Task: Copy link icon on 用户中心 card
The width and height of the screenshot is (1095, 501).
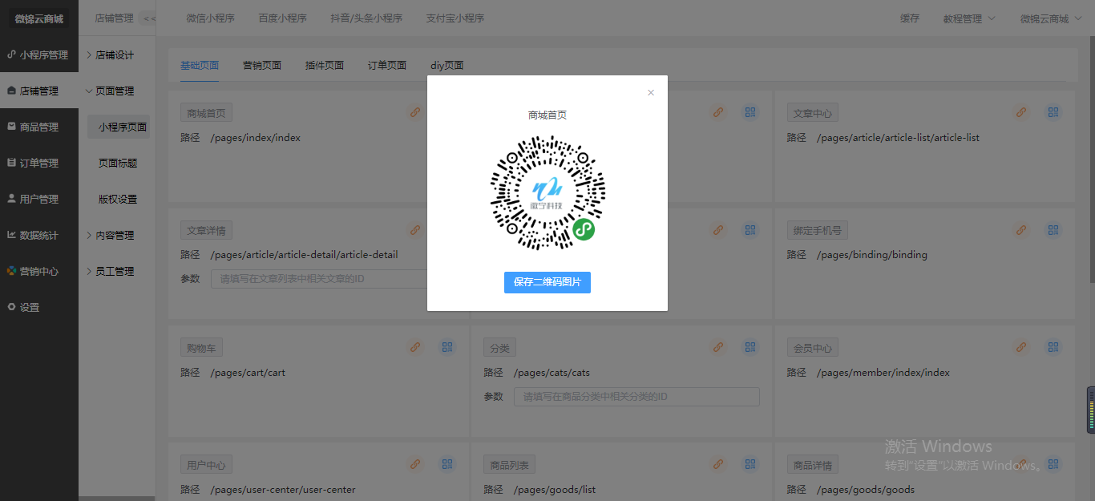Action: coord(415,464)
